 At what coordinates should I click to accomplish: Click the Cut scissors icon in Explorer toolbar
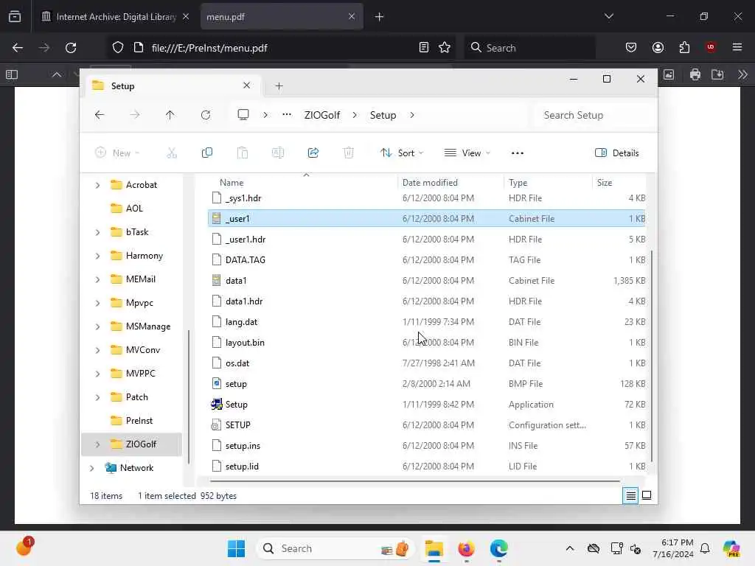pos(172,153)
